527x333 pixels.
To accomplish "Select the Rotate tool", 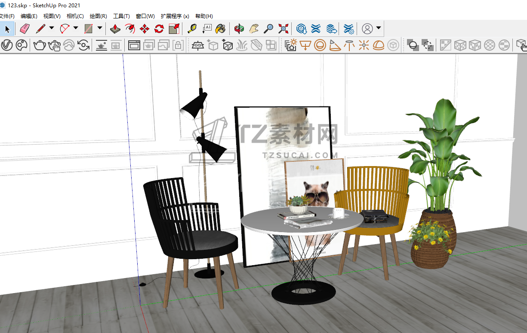I will [x=159, y=29].
